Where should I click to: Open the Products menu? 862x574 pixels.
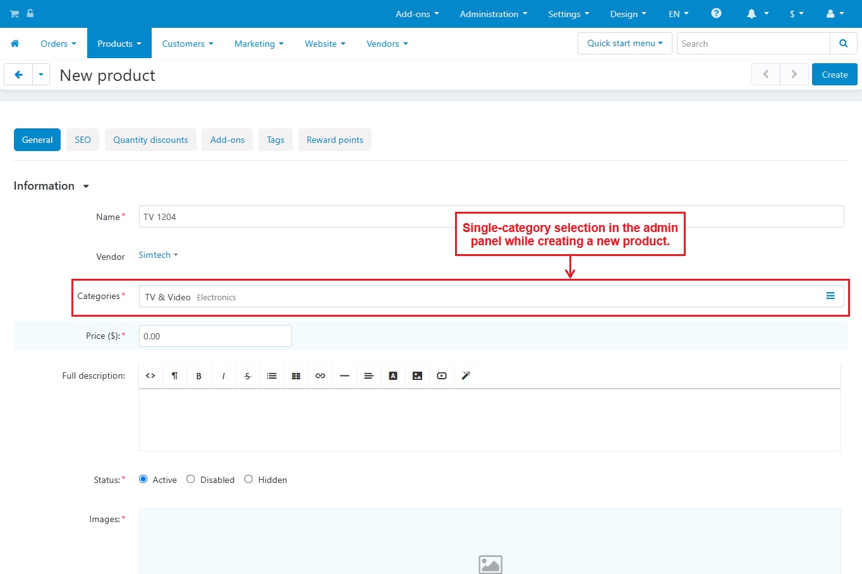tap(119, 44)
